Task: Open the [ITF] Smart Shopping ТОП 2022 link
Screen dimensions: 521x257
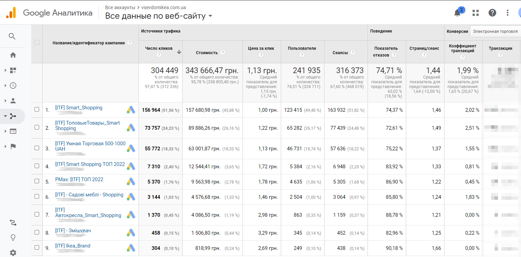Action: tap(90, 164)
